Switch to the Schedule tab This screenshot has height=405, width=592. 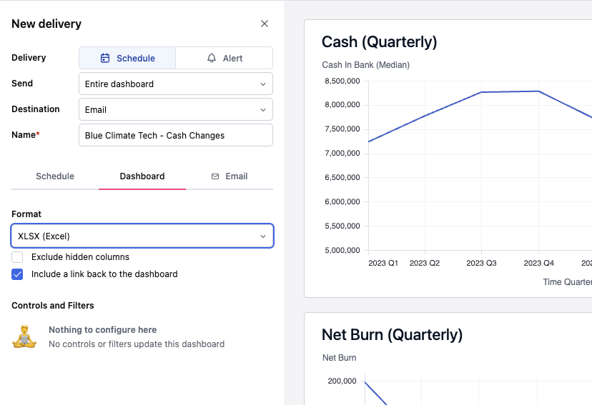(x=55, y=176)
